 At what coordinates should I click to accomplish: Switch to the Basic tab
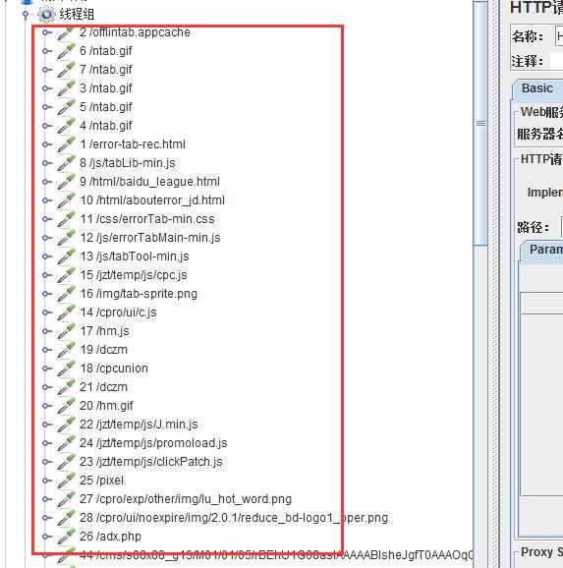point(537,88)
